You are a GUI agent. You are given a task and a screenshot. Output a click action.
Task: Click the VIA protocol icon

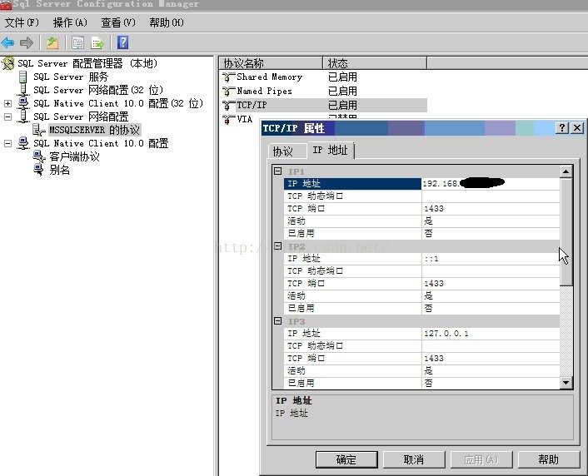(x=228, y=120)
